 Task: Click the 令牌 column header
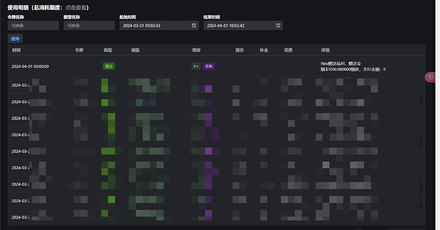(79, 50)
